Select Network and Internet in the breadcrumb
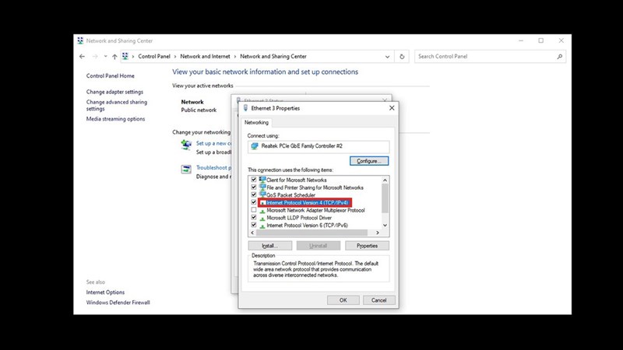Image resolution: width=623 pixels, height=350 pixels. (205, 56)
